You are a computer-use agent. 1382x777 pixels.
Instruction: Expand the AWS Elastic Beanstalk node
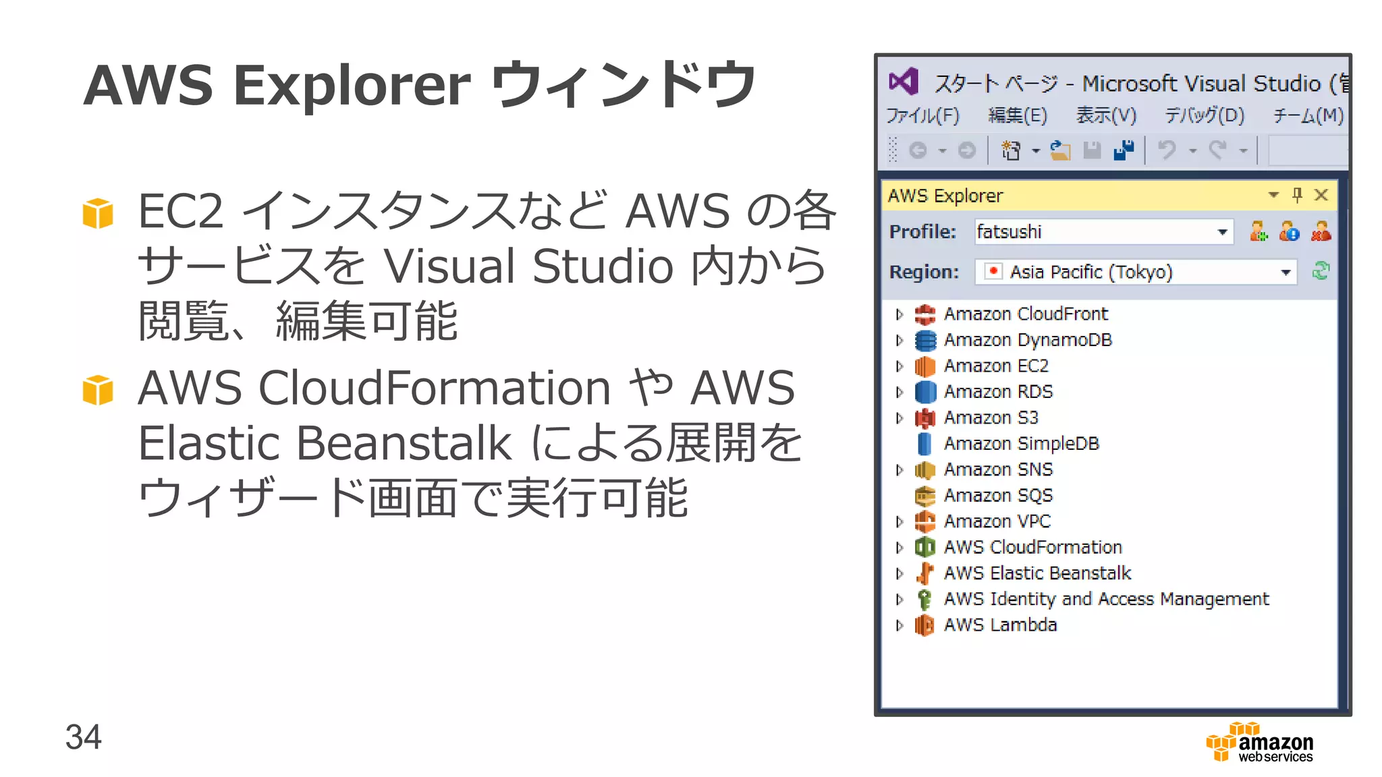coord(900,573)
